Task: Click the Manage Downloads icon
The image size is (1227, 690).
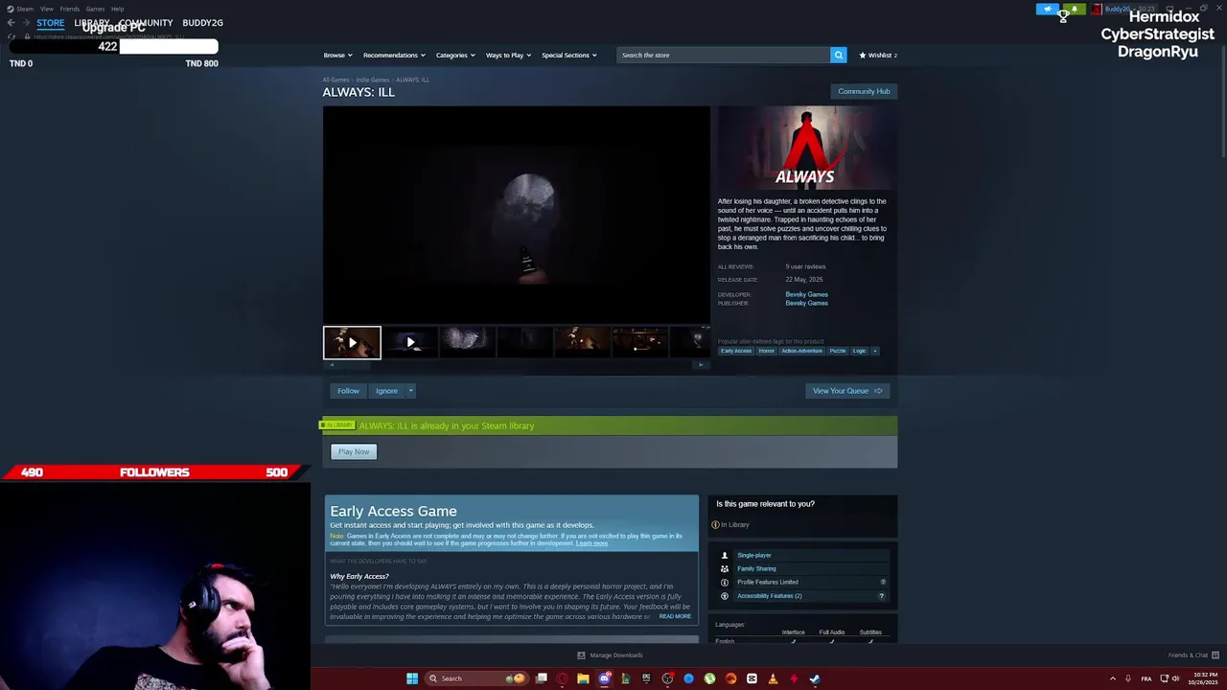Action: point(581,655)
